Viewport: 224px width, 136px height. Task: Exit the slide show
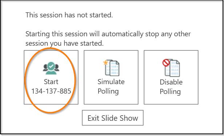point(113,118)
